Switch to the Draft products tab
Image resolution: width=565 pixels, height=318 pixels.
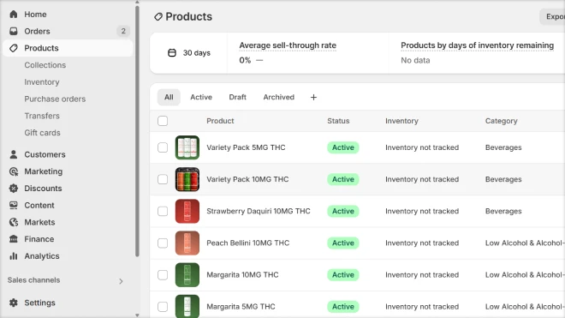[237, 97]
